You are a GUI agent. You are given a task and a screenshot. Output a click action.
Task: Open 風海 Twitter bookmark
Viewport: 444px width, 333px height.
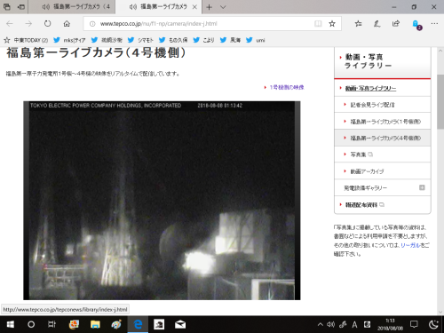coord(230,40)
